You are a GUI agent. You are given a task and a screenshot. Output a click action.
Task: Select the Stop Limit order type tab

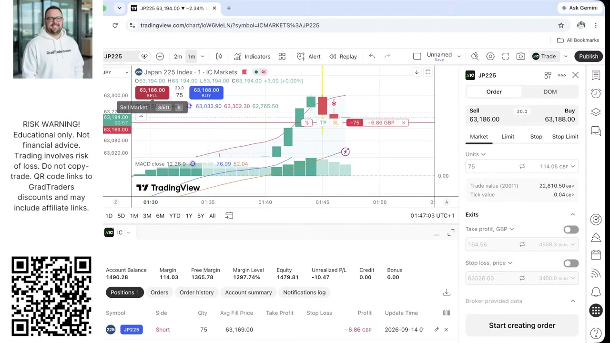coord(565,137)
